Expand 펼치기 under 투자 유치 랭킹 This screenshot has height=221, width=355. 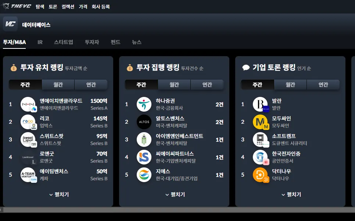(59, 195)
